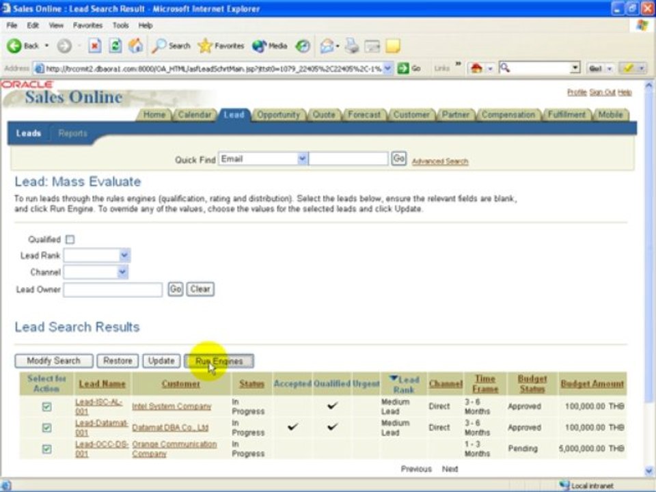
Task: Open the Lead-Datamat-001 lead link
Action: tap(101, 428)
